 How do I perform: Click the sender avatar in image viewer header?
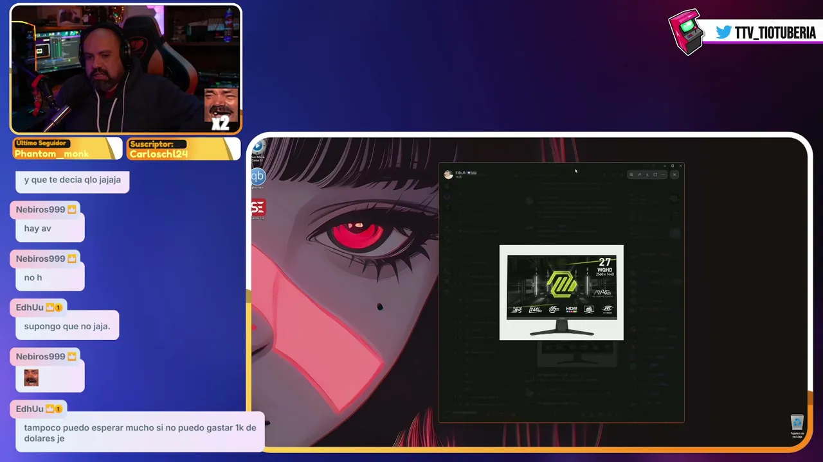point(448,175)
